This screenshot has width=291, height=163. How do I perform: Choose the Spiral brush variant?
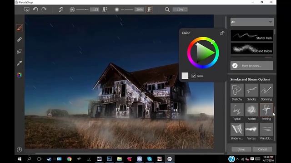(x=237, y=110)
